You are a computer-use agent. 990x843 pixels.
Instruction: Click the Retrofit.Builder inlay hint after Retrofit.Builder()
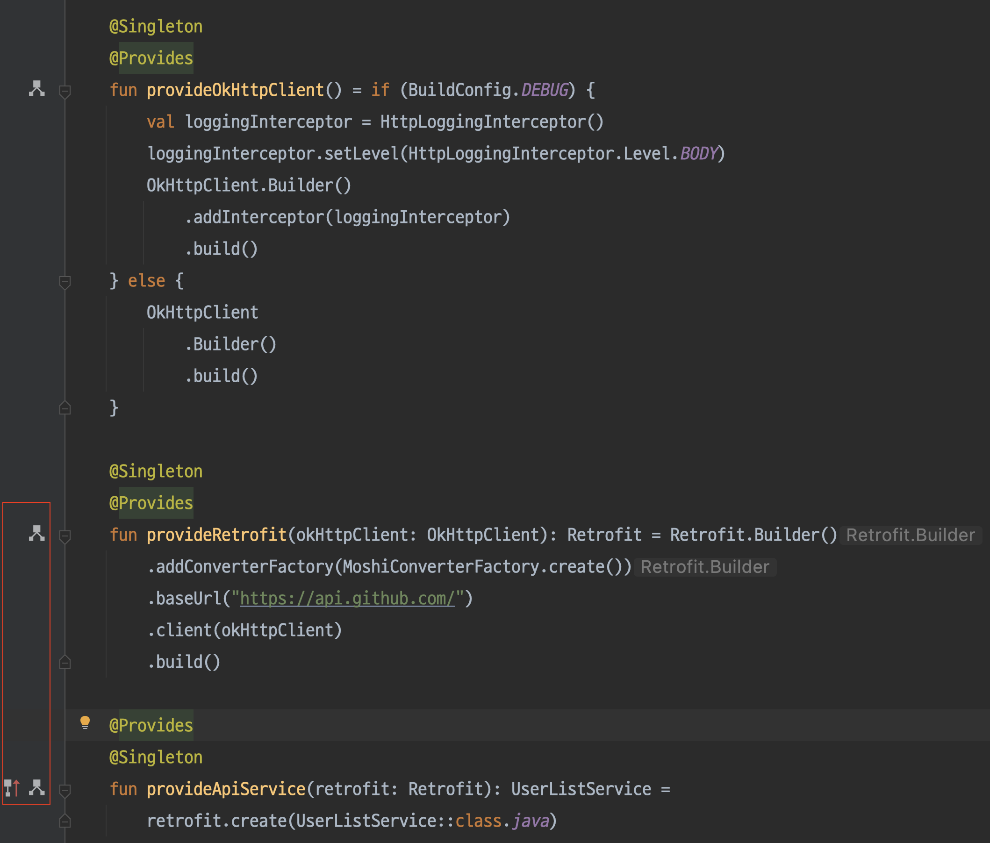point(910,536)
